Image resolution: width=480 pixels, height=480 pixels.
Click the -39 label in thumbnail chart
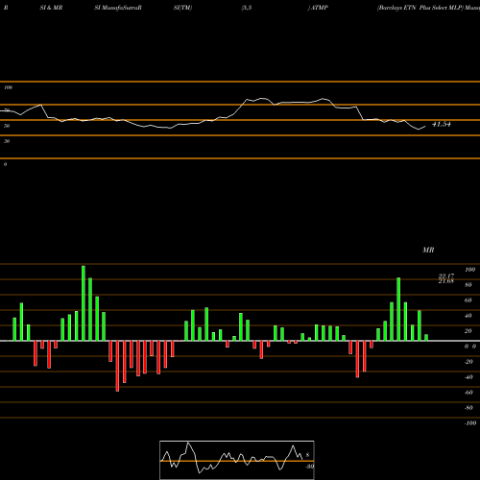point(309,467)
